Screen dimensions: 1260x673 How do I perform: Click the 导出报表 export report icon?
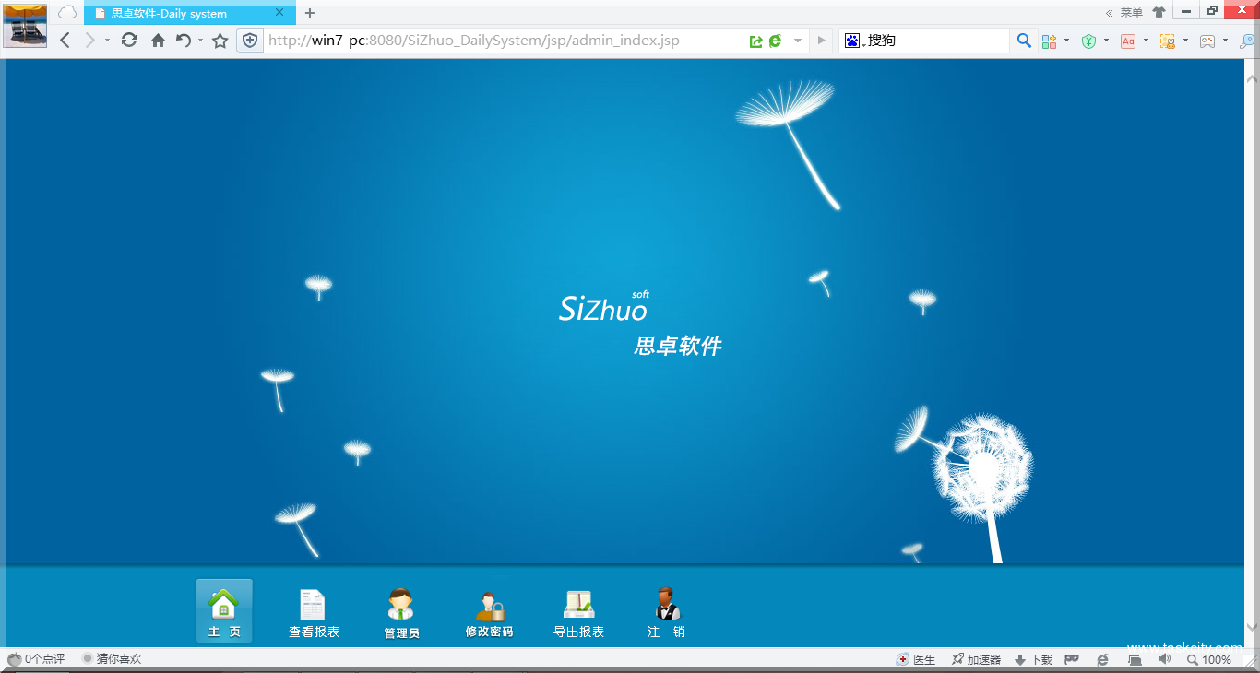coord(578,612)
